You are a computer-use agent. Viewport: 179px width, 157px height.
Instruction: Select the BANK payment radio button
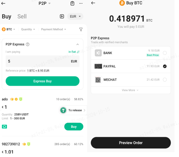coord(165,53)
